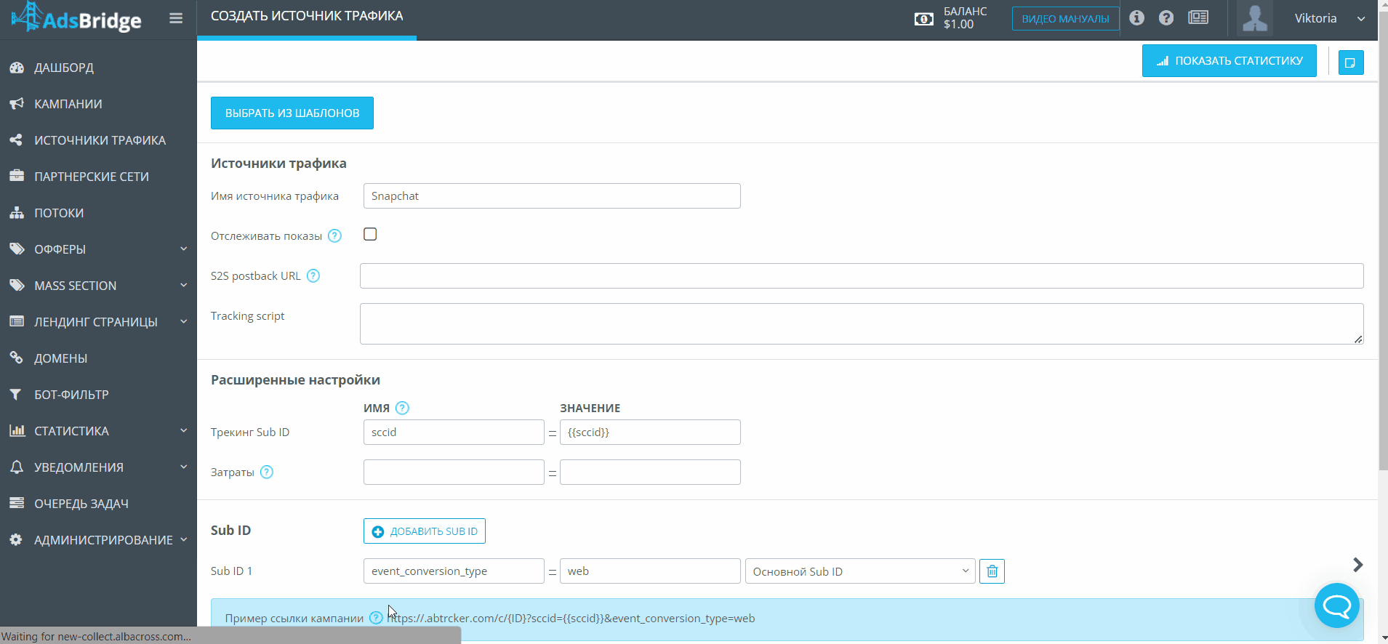Click the ПОКАЗАТЬ СТАТИСТИКУ button
The width and height of the screenshot is (1388, 644).
tap(1229, 61)
